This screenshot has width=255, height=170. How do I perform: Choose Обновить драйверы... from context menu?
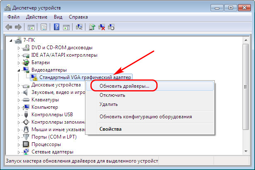[x=150, y=86]
